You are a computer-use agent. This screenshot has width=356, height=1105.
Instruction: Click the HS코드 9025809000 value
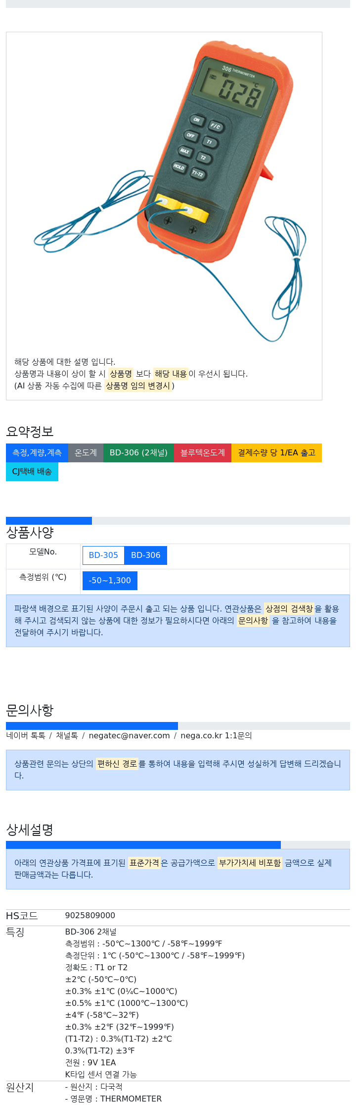click(90, 915)
